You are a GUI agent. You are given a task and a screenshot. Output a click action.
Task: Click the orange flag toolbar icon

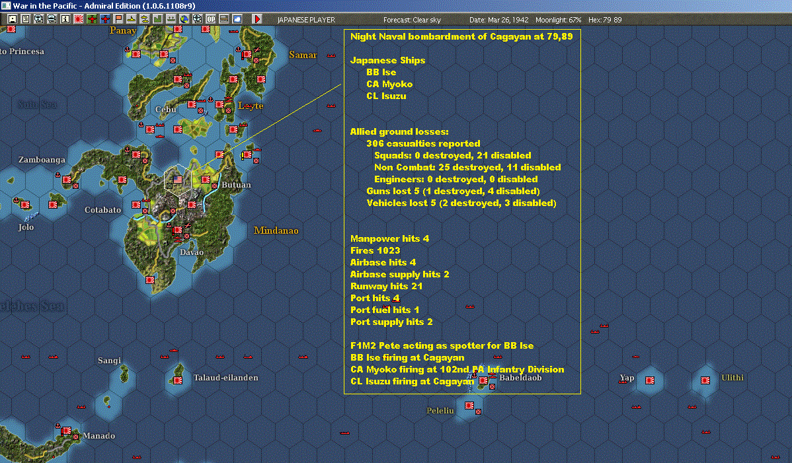click(118, 19)
